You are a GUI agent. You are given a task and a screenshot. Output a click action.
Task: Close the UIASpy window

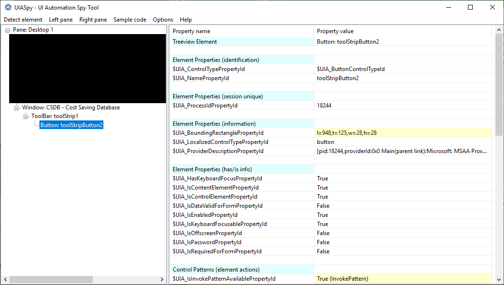pyautogui.click(x=492, y=7)
